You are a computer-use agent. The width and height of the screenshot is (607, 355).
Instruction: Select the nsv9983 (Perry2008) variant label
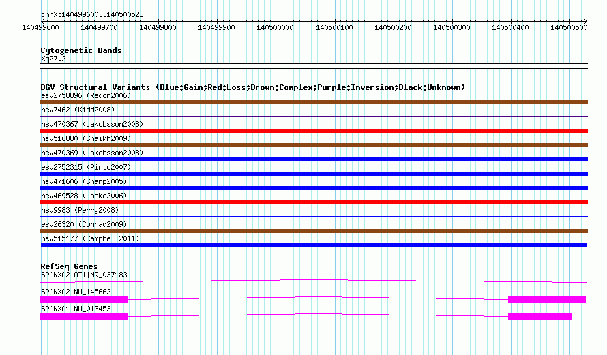pyautogui.click(x=80, y=210)
